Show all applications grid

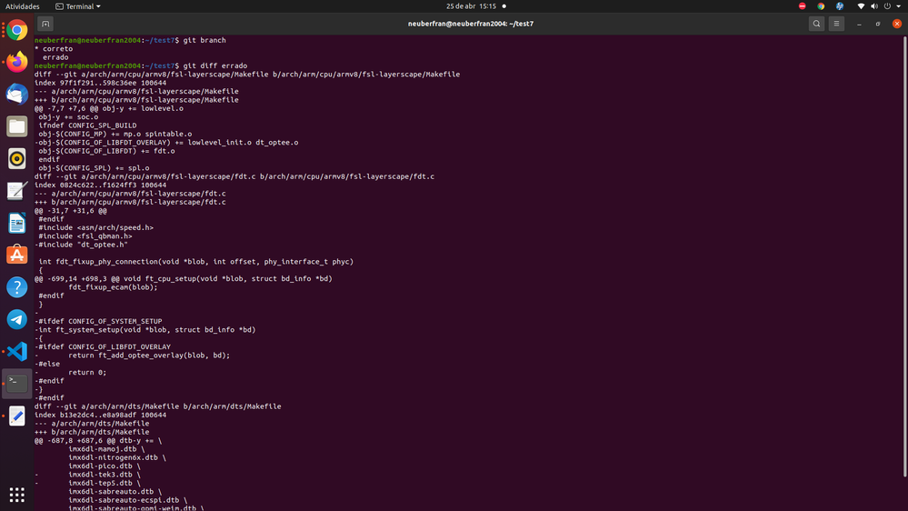point(16,495)
